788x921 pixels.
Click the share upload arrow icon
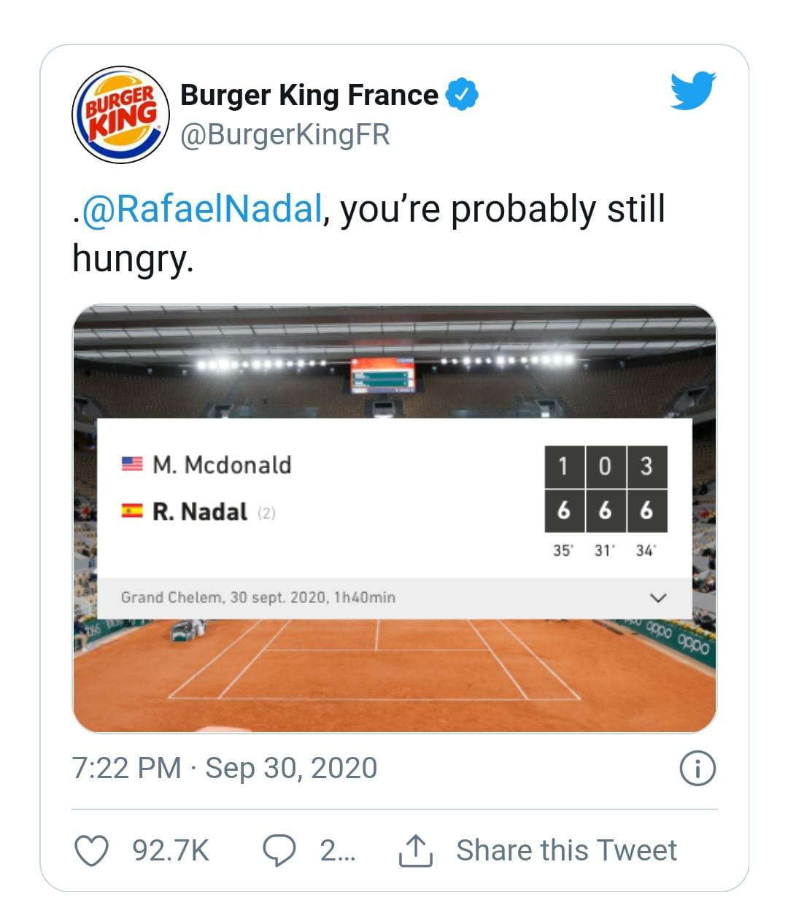(x=415, y=851)
